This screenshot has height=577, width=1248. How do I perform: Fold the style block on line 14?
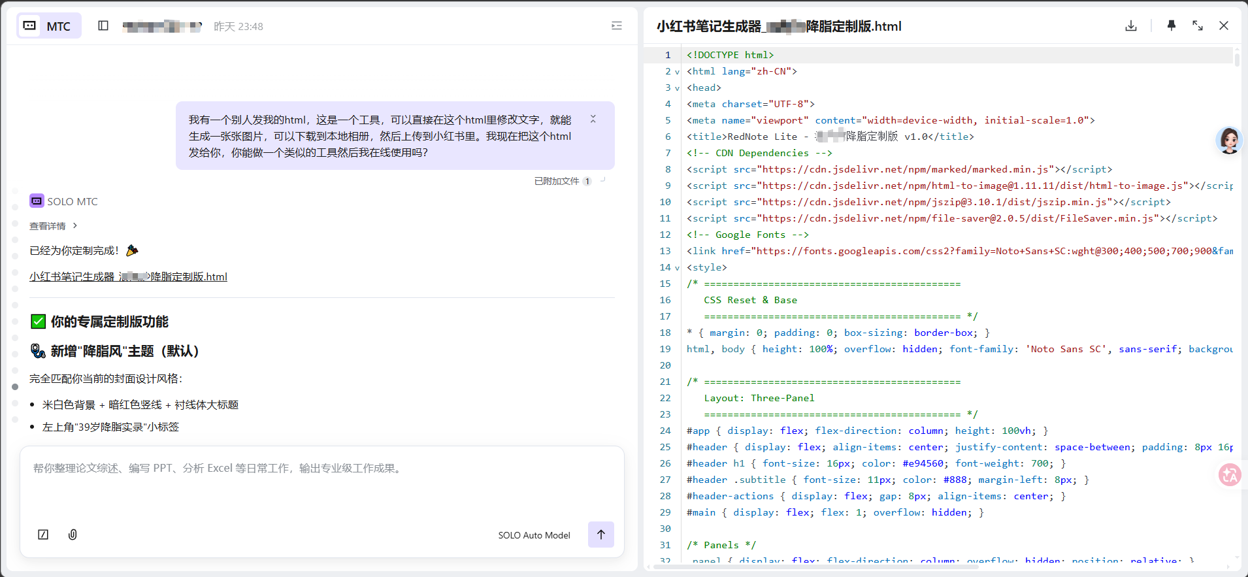pyautogui.click(x=677, y=268)
